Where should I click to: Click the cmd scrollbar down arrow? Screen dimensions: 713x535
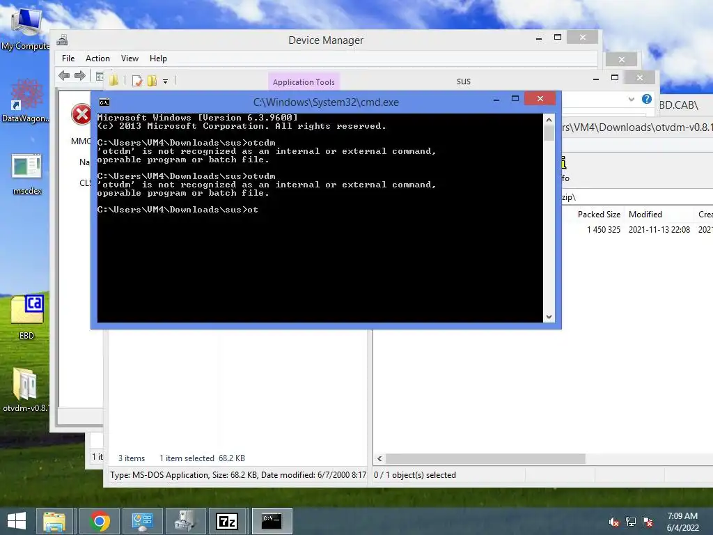(549, 317)
